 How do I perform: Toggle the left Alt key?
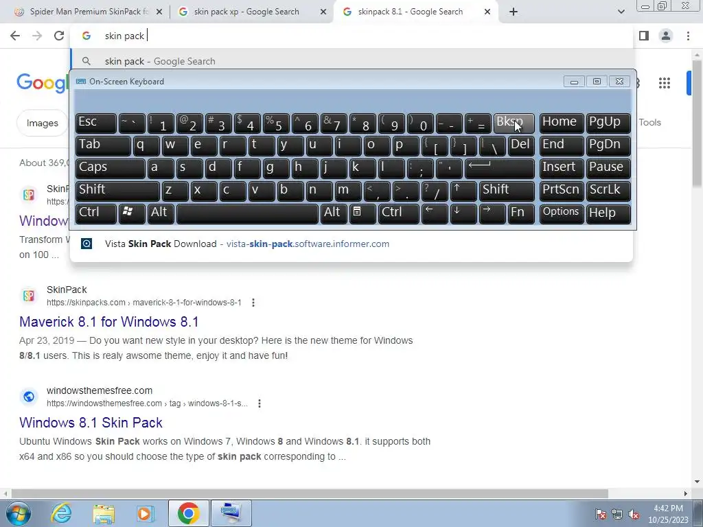click(161, 214)
